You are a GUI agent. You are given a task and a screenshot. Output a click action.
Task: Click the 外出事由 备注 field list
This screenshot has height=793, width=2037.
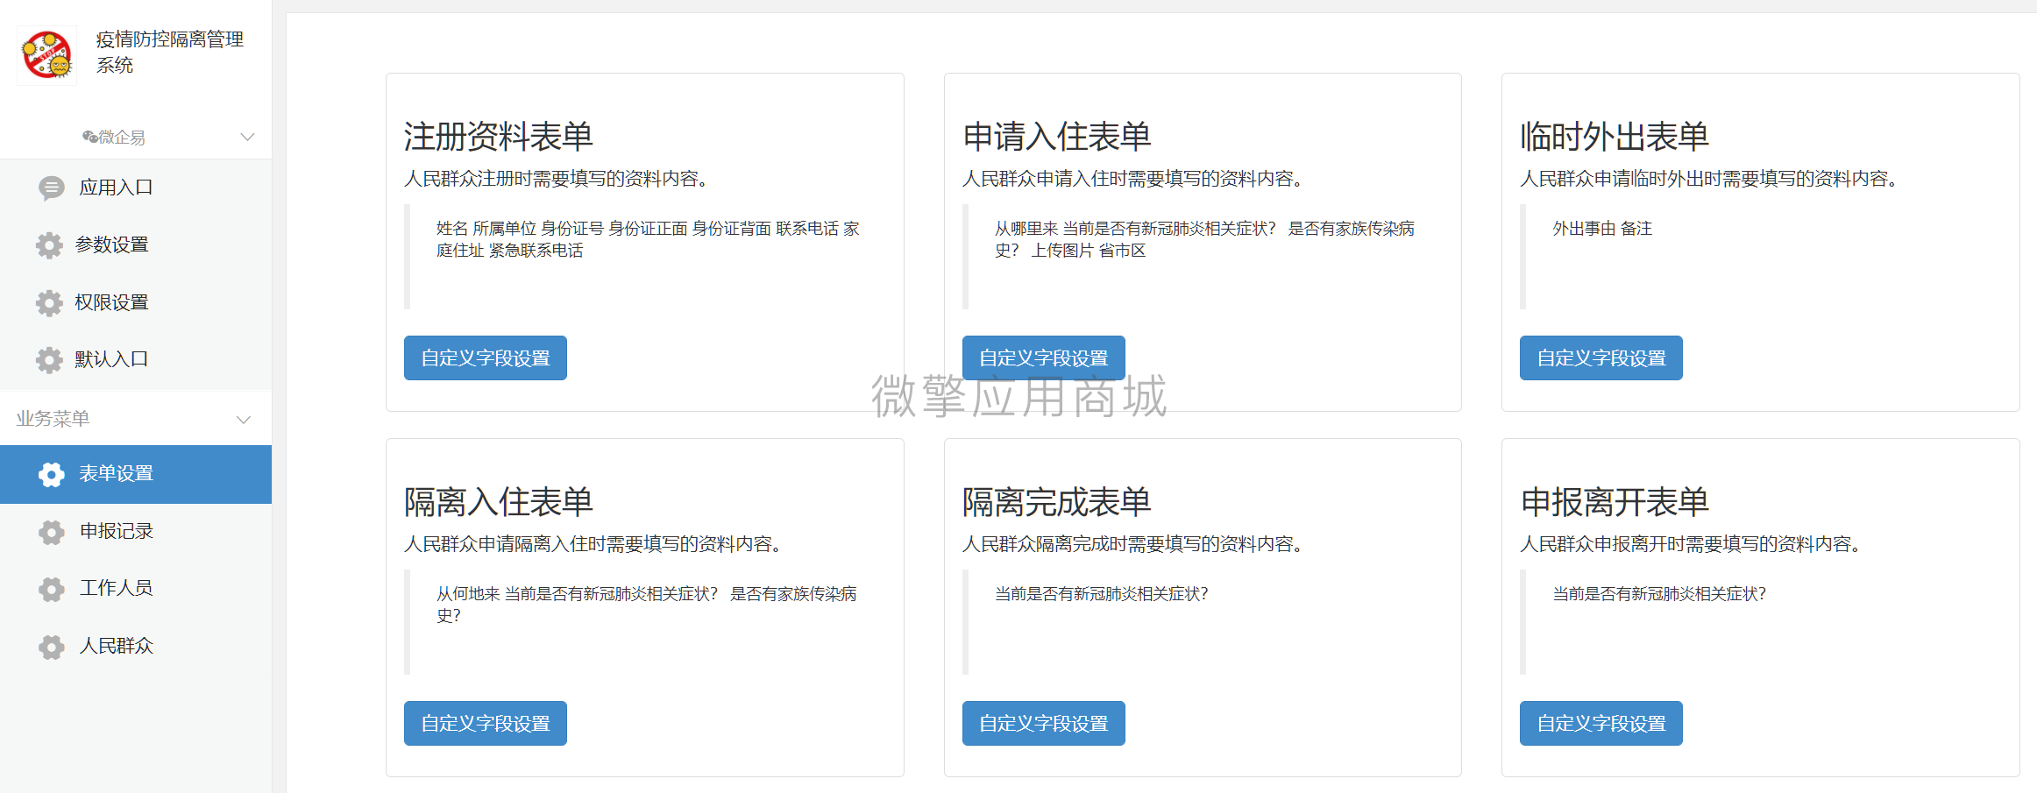(1602, 229)
